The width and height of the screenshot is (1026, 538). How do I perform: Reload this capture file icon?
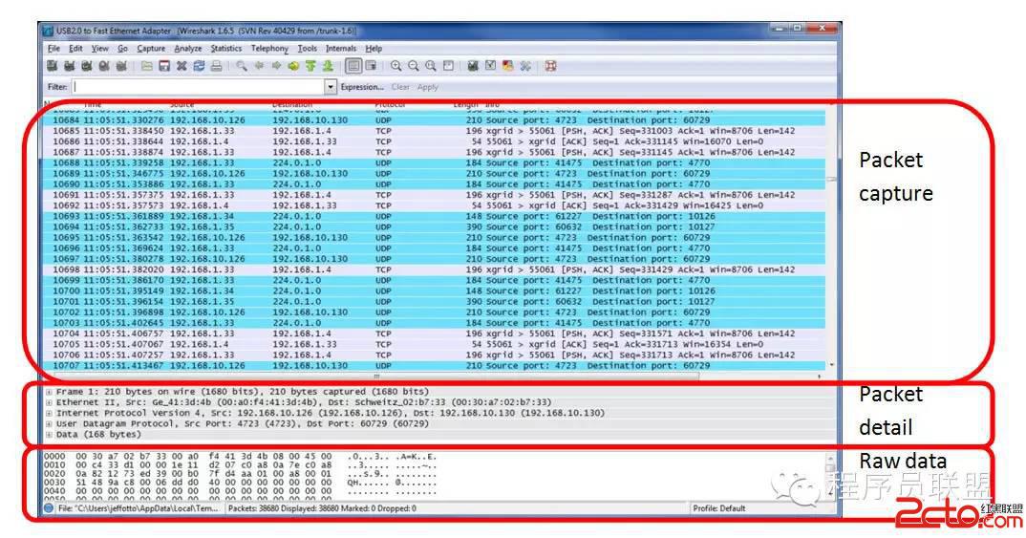[199, 66]
